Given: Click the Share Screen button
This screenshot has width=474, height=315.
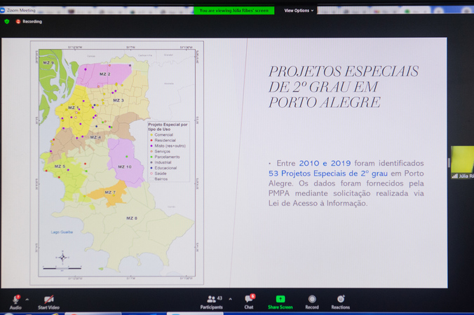Looking at the screenshot, I should click(280, 302).
